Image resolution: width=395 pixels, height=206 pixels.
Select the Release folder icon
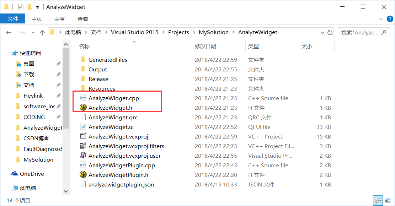click(83, 79)
